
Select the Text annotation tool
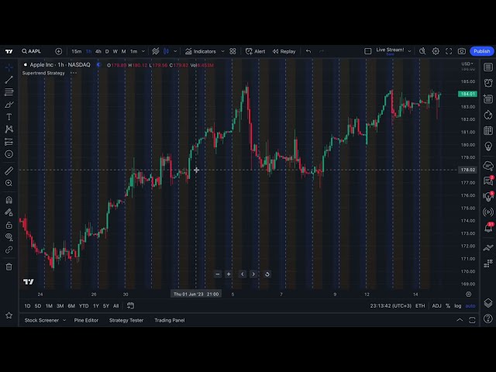tap(9, 117)
